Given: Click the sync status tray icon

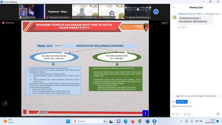Looking at the screenshot, I should (x=187, y=121).
